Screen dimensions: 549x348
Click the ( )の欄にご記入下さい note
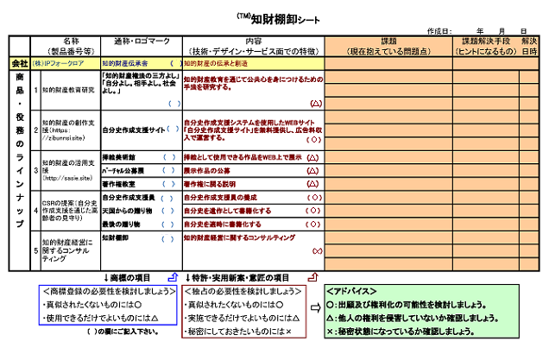click(x=123, y=332)
